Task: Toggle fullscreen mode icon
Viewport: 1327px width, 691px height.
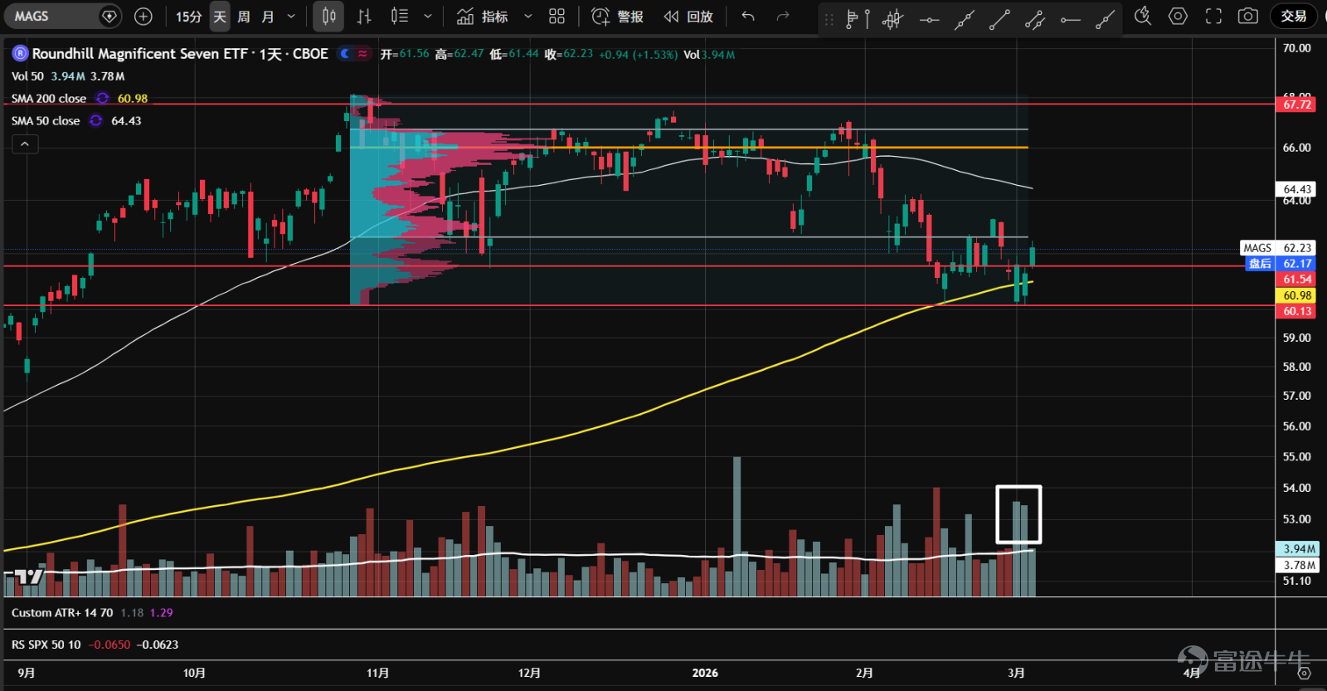Action: 1213,16
